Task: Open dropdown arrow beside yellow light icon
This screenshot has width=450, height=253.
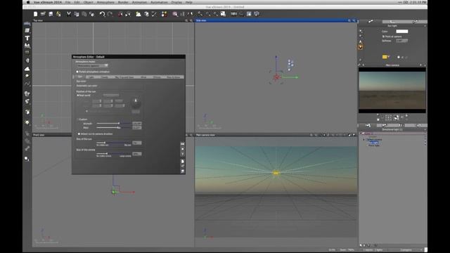Action: [x=388, y=57]
